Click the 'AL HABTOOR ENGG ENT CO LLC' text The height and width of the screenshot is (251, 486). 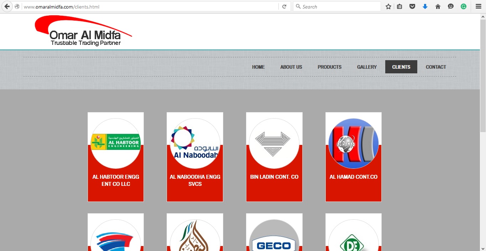(116, 181)
